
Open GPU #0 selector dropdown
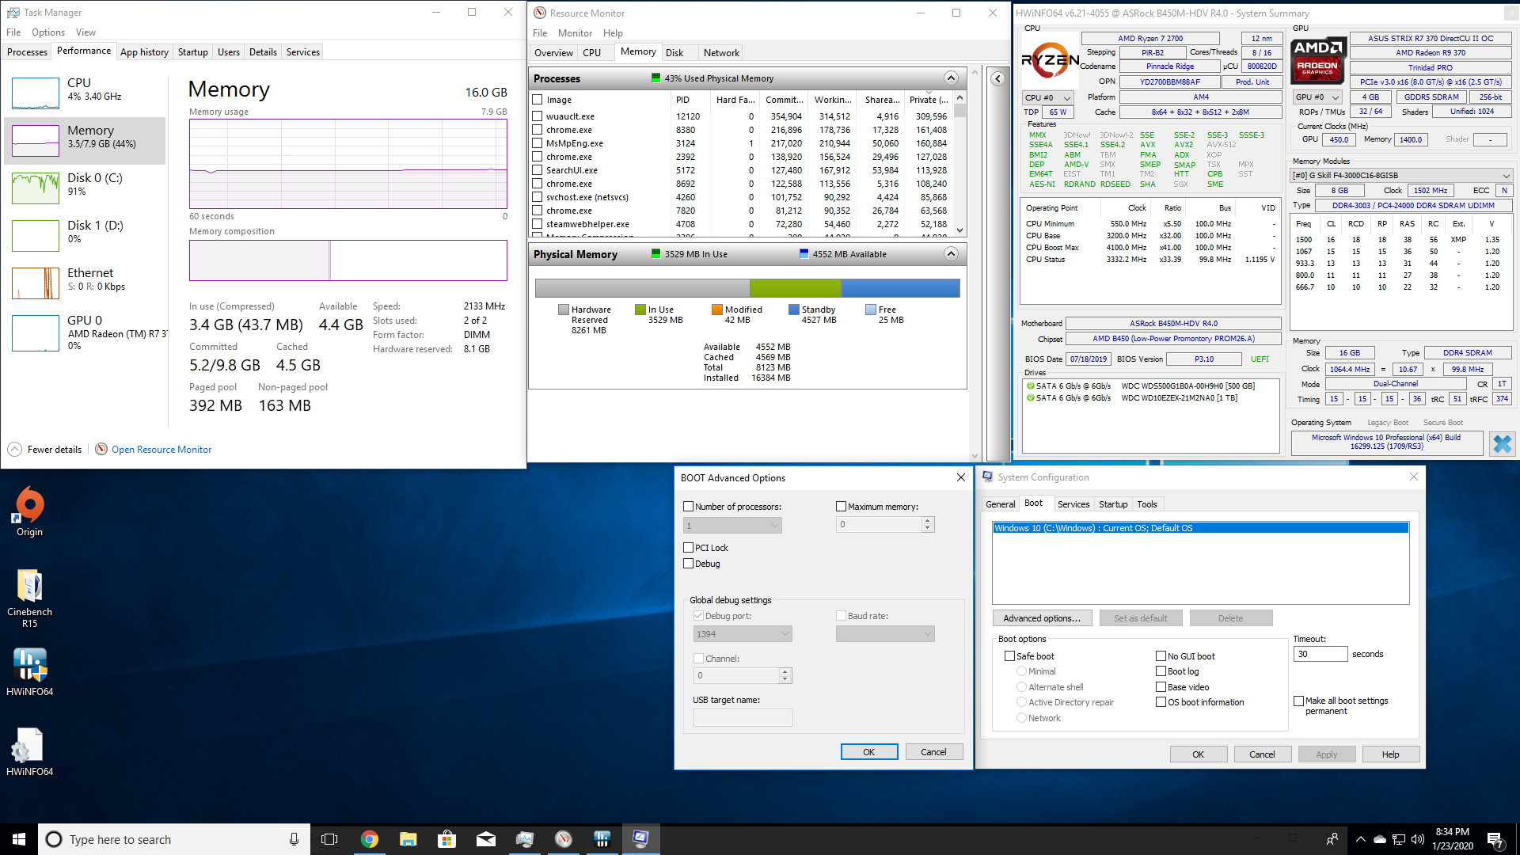(1317, 97)
